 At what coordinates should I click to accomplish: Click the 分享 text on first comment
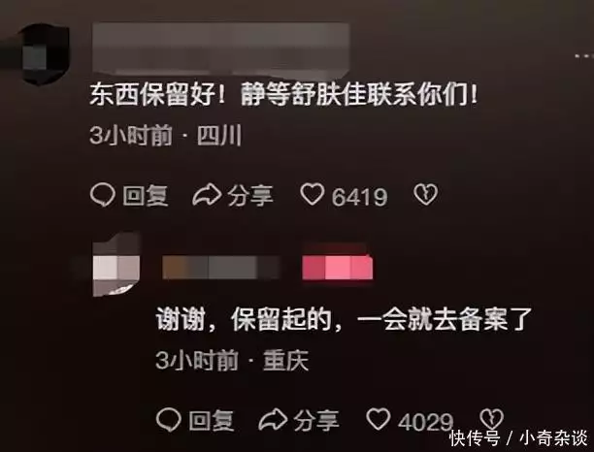click(250, 196)
